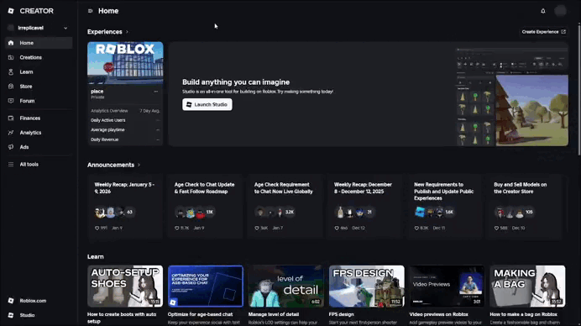Open the Video Previews thumbnail
This screenshot has width=581, height=326.
click(x=447, y=286)
